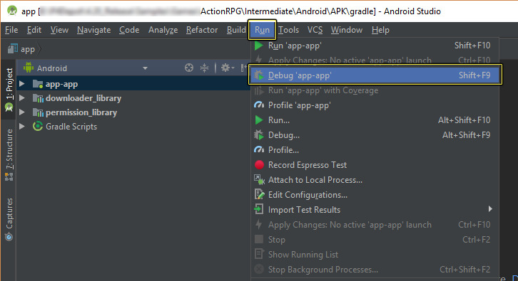
Task: Open the Import Test Results submenu
Action: click(x=375, y=210)
